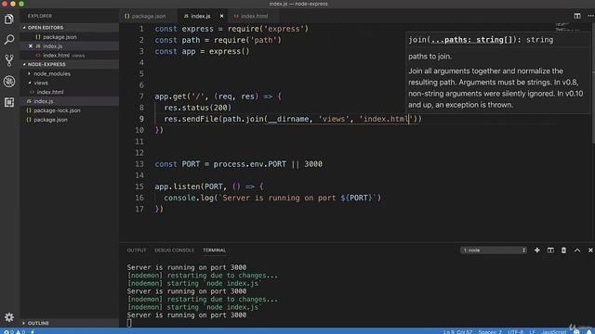Close the index.js editor tab
Viewport: 595px width, 334px height.
point(221,16)
